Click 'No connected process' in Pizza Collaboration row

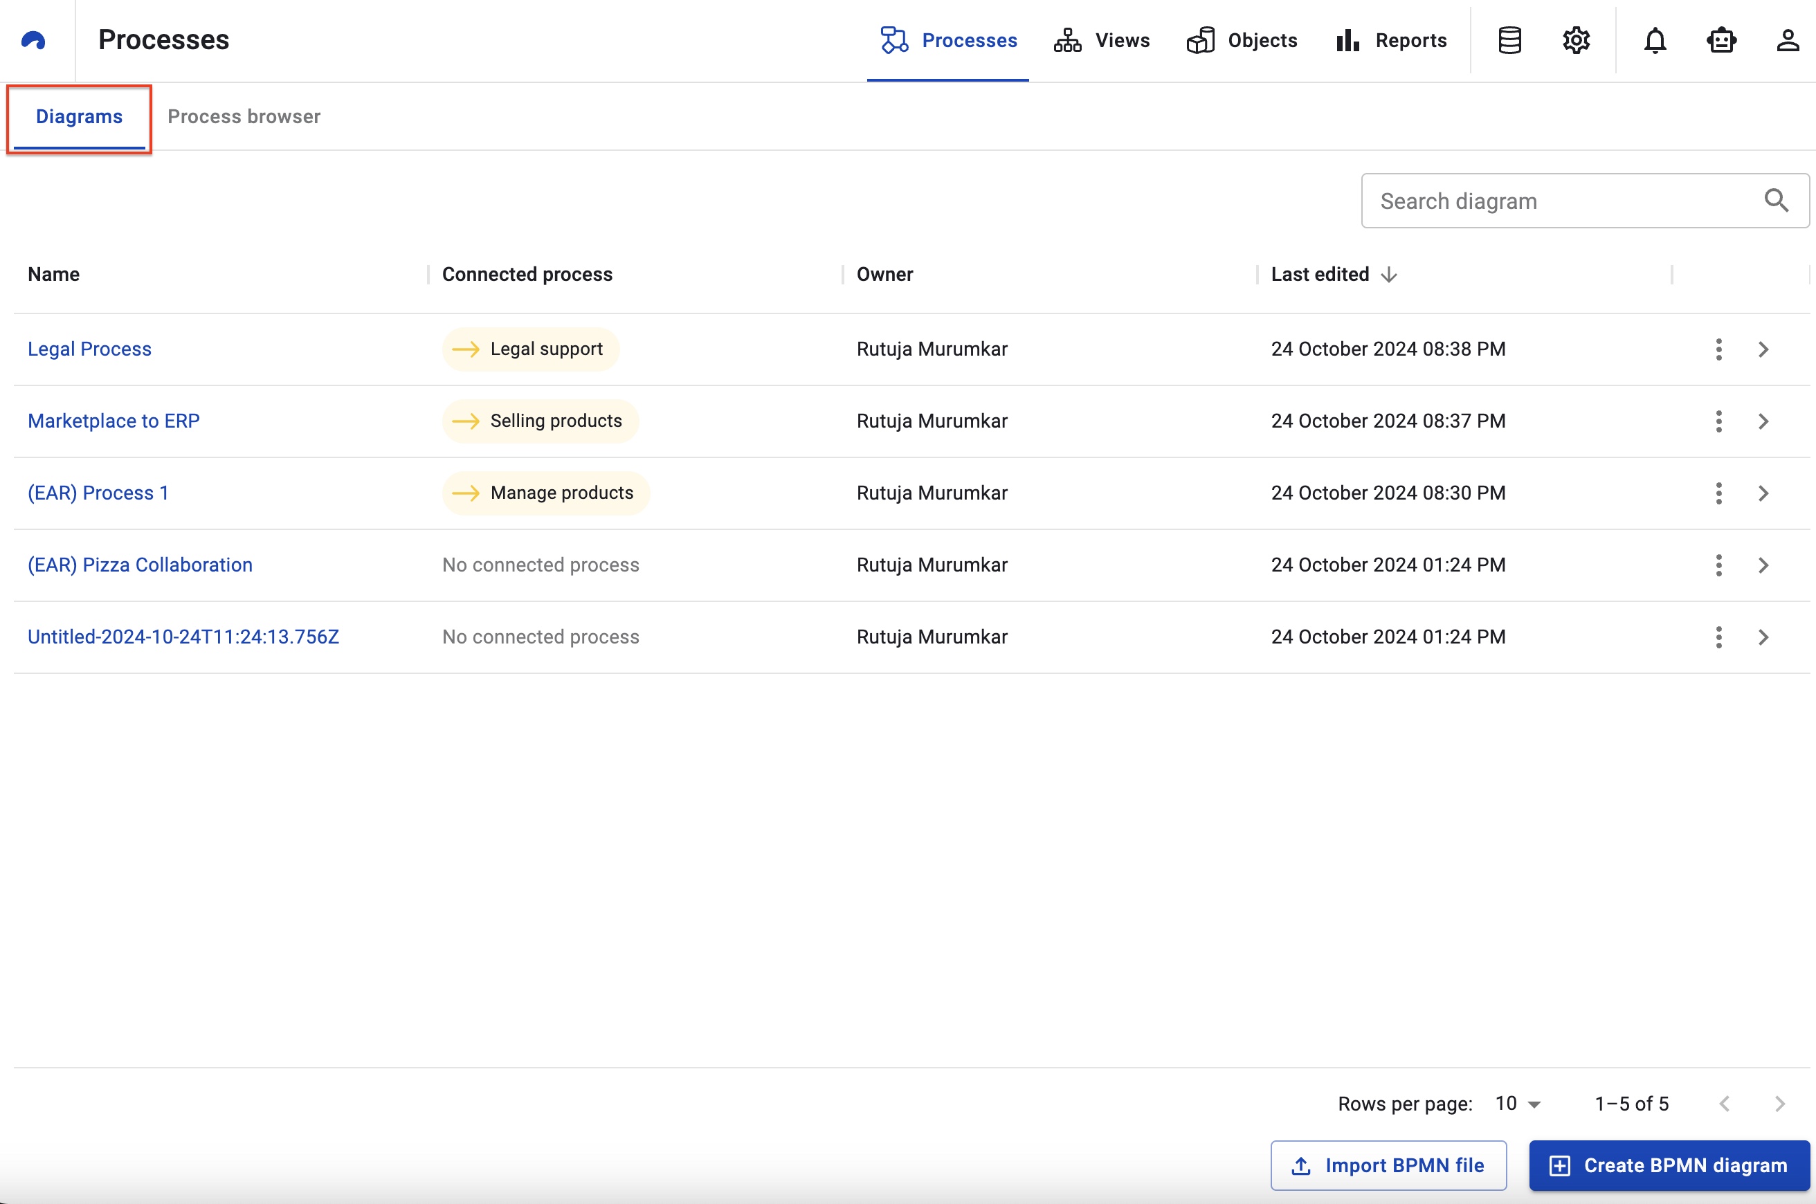click(541, 565)
